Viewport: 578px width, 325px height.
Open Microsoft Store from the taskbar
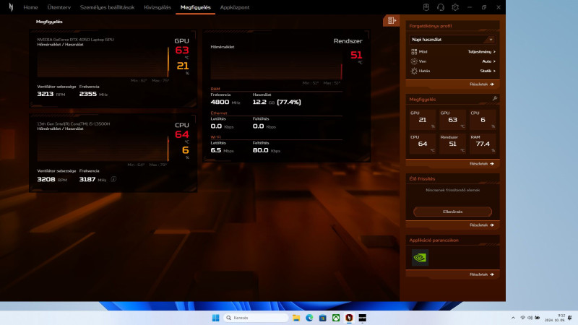[322, 318]
